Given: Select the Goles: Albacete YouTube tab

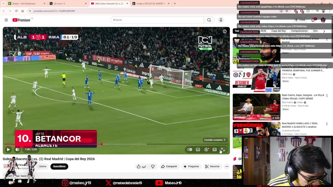Looking at the screenshot, I should click(109, 4).
